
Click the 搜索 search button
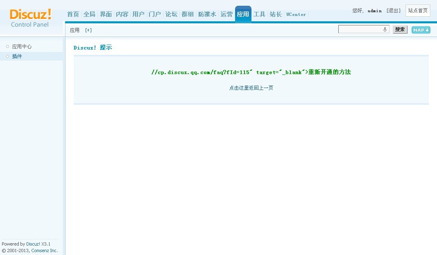pos(400,29)
